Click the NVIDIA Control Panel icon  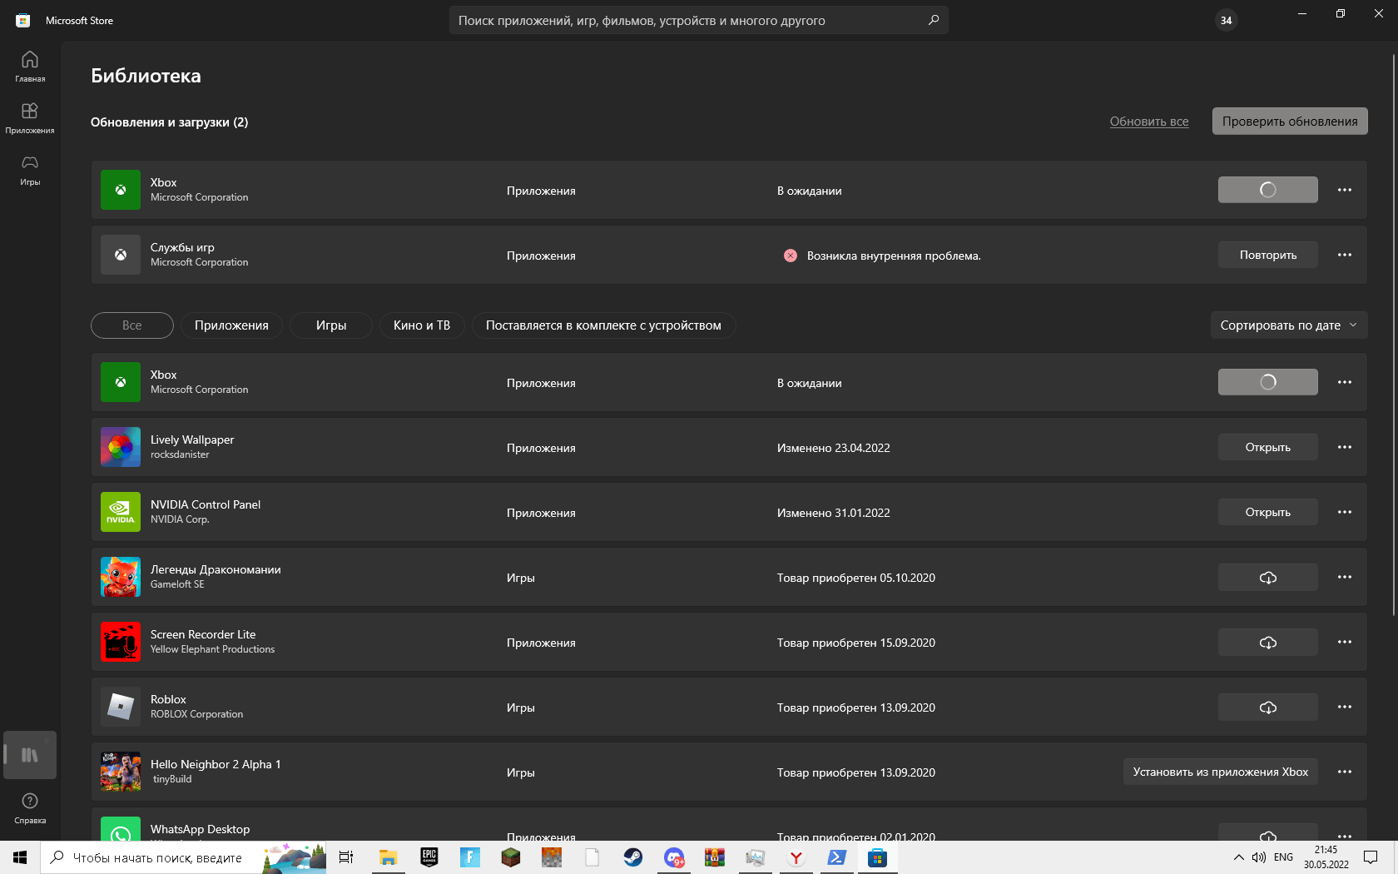tap(121, 512)
